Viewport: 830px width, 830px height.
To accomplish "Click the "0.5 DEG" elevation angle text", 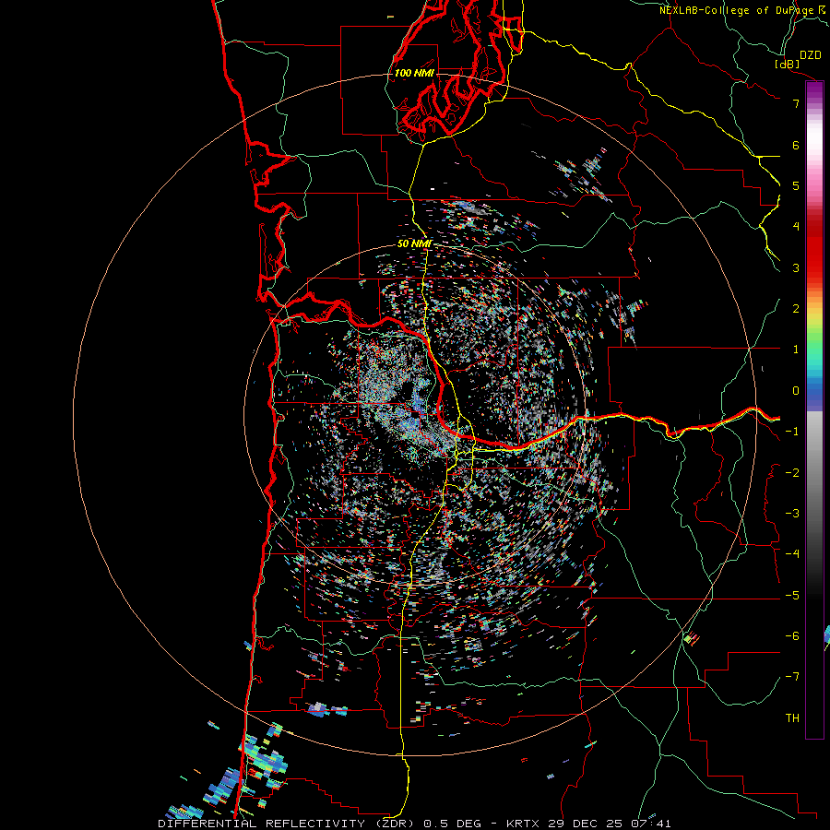I will [452, 824].
